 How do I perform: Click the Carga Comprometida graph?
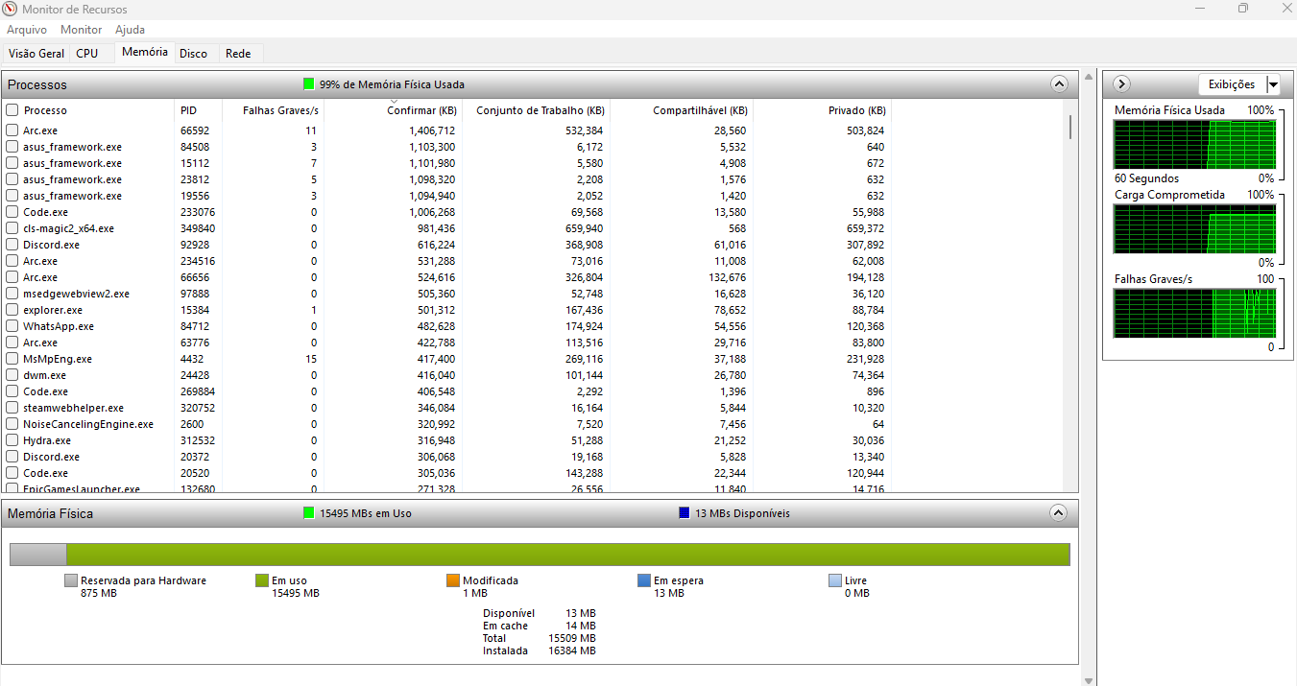[1195, 228]
